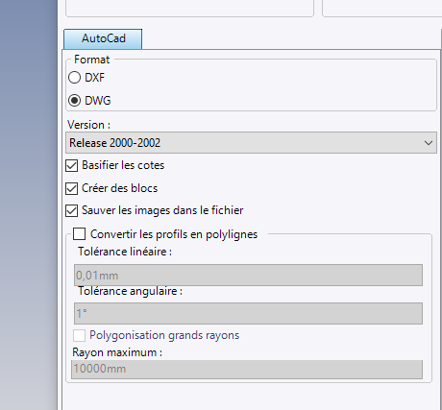Select the DXF format radio button
Screen dimensions: 442x410
pyautogui.click(x=74, y=78)
